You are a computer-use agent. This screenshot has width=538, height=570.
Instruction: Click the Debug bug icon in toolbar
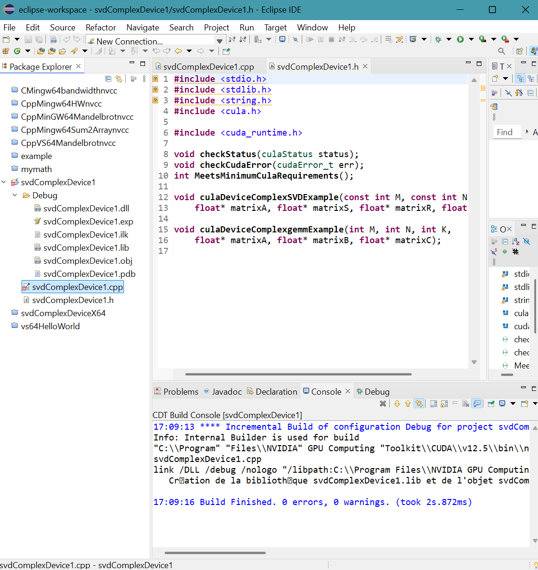(438, 39)
